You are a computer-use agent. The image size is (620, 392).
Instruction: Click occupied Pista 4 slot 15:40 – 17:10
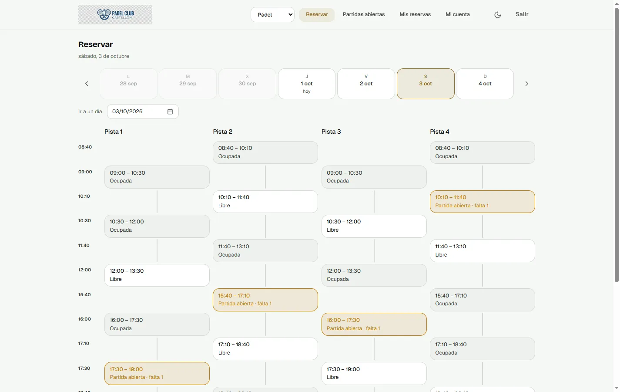(483, 300)
